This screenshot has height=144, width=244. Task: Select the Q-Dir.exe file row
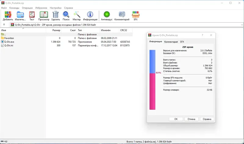pos(66,42)
